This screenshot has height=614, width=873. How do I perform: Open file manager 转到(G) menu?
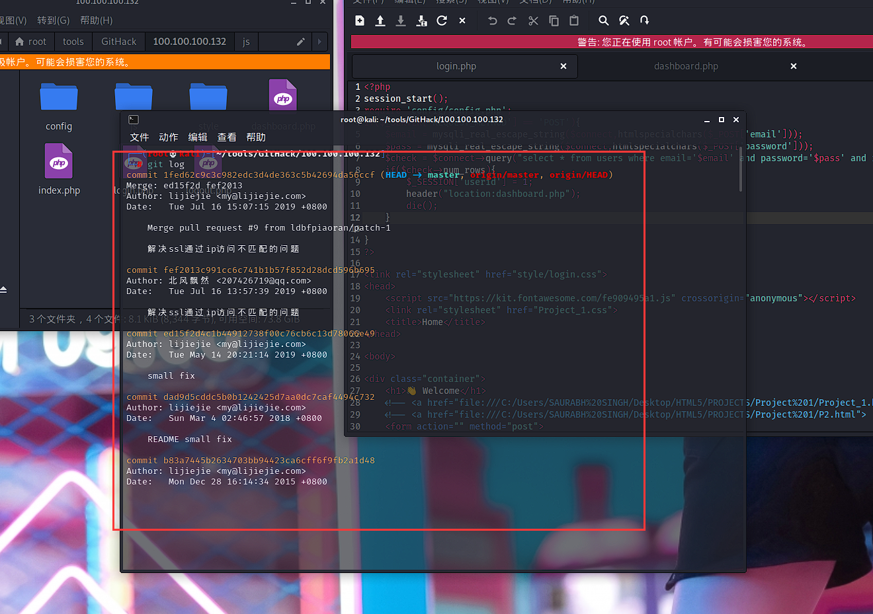[x=53, y=20]
